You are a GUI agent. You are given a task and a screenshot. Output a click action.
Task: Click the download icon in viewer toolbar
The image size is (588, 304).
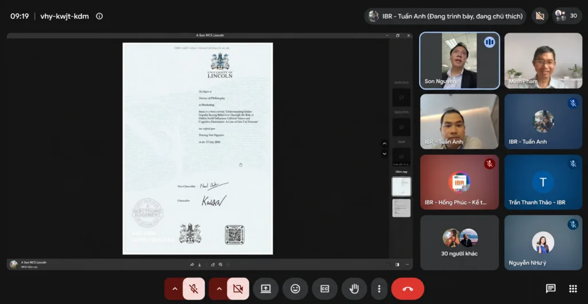[199, 264]
